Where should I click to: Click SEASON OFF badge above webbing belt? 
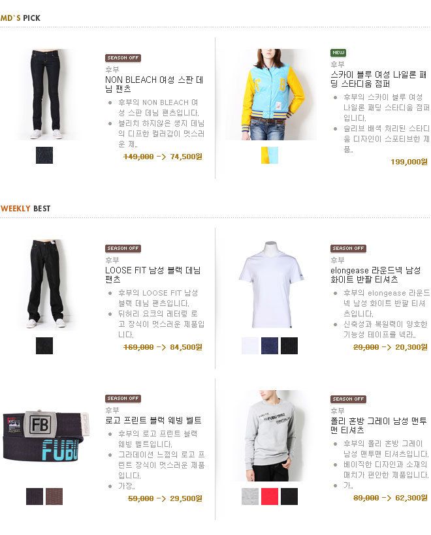pos(123,399)
